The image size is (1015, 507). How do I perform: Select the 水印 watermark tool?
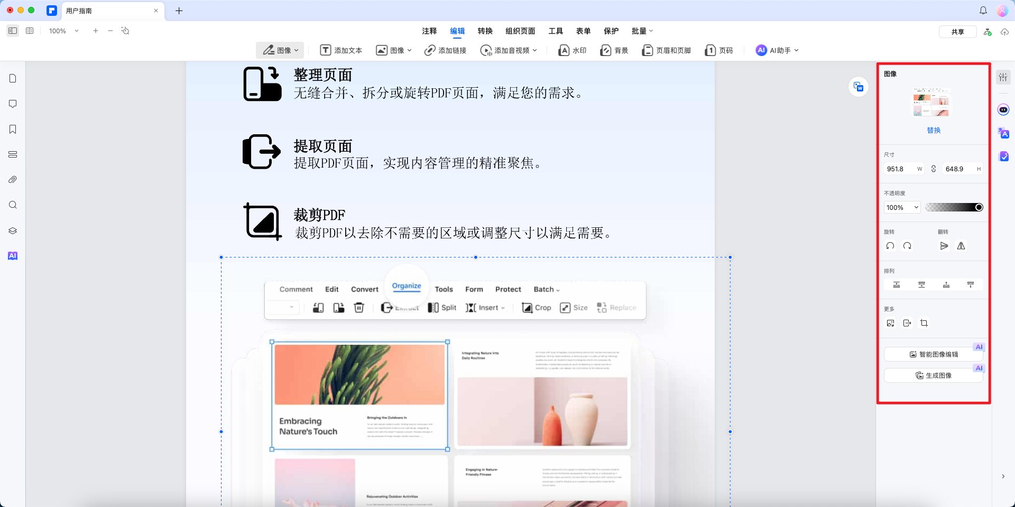coord(572,50)
